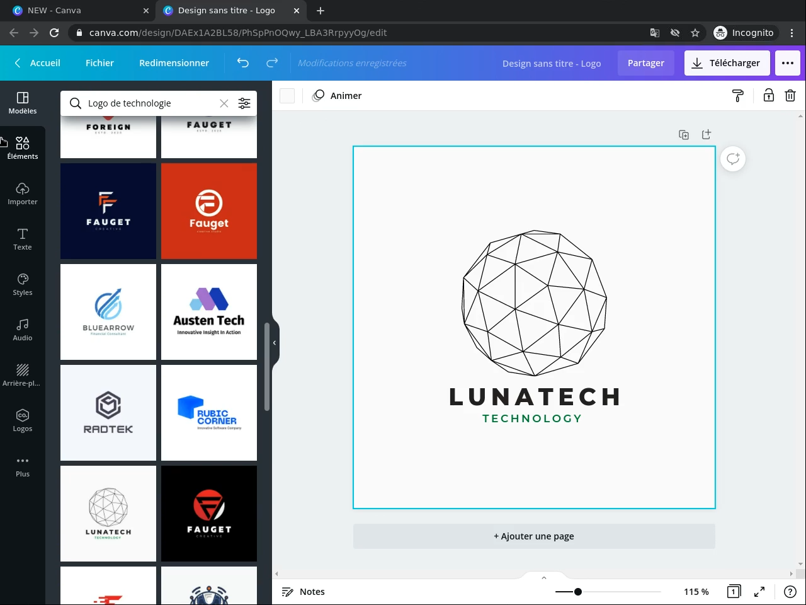This screenshot has height=605, width=806.
Task: Close the Design sans titre browser tab
Action: 297,11
